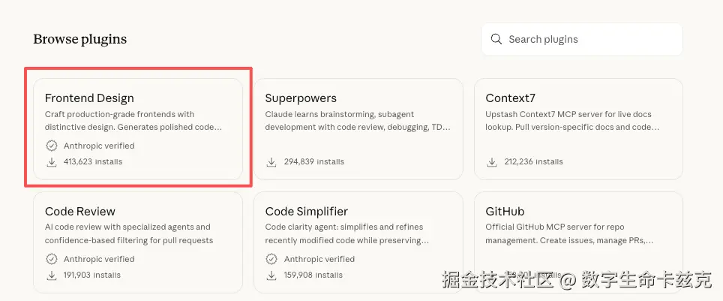Click the search magnifier icon
The width and height of the screenshot is (723, 301).
496,39
